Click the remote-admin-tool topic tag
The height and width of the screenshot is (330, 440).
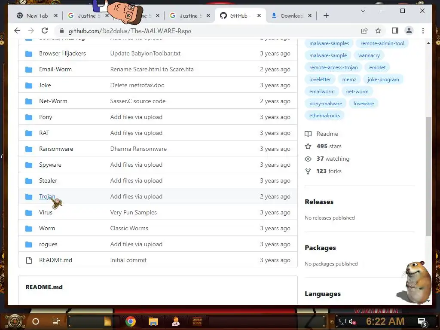(x=382, y=43)
